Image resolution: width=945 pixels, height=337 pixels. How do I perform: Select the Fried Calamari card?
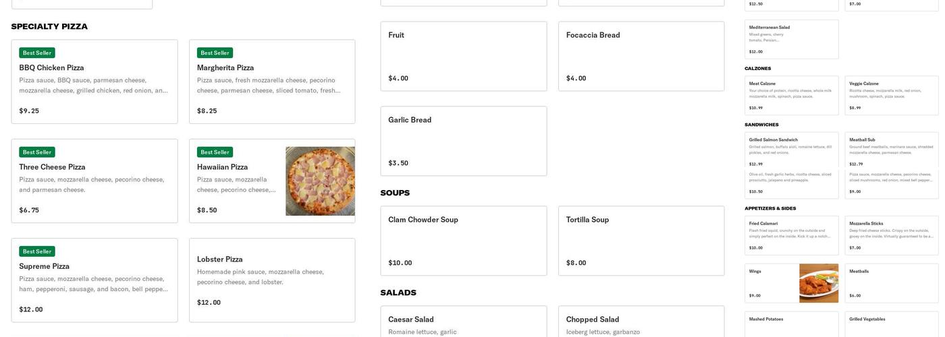pyautogui.click(x=791, y=235)
